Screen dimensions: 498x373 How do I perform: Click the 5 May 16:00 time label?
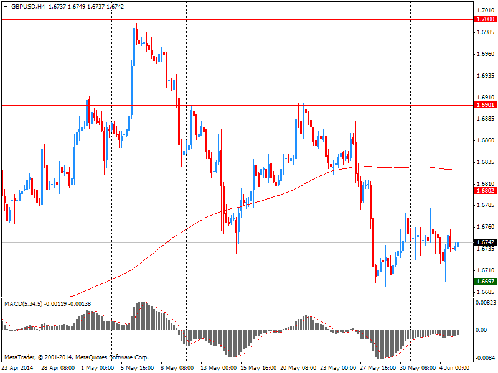click(138, 368)
